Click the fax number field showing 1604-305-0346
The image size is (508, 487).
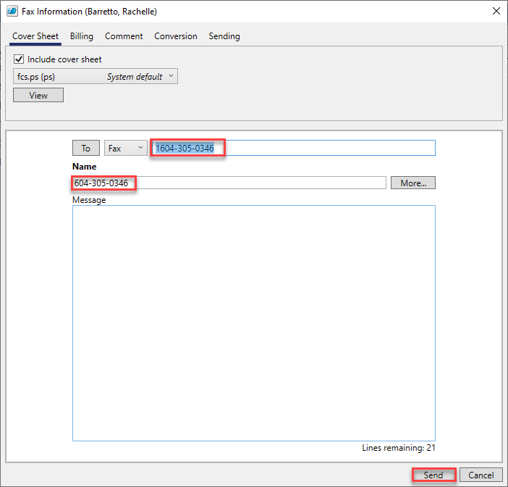coord(292,148)
